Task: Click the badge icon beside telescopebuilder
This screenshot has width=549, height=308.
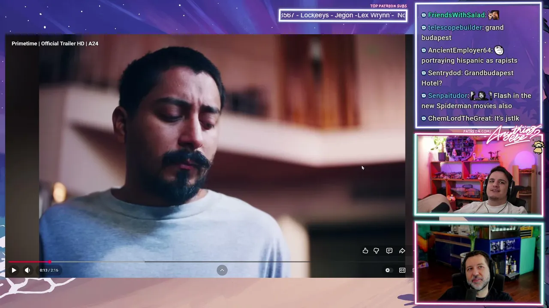Action: pyautogui.click(x=424, y=27)
